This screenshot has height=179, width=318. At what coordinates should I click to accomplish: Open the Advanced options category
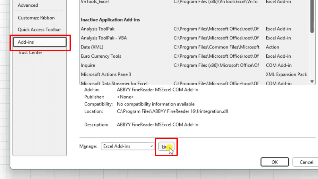(28, 5)
